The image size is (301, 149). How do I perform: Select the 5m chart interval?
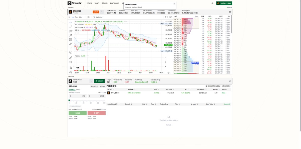(x=77, y=17)
